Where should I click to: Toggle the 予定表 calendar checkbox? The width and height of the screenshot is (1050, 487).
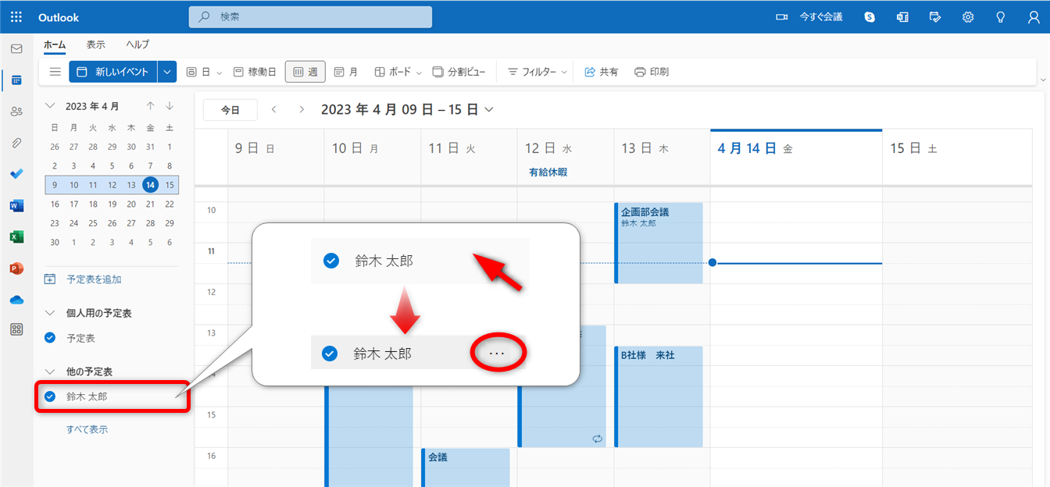click(x=50, y=338)
